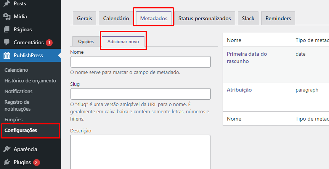Click the Comentários notification badge 1
This screenshot has height=169, width=329.
[49, 43]
